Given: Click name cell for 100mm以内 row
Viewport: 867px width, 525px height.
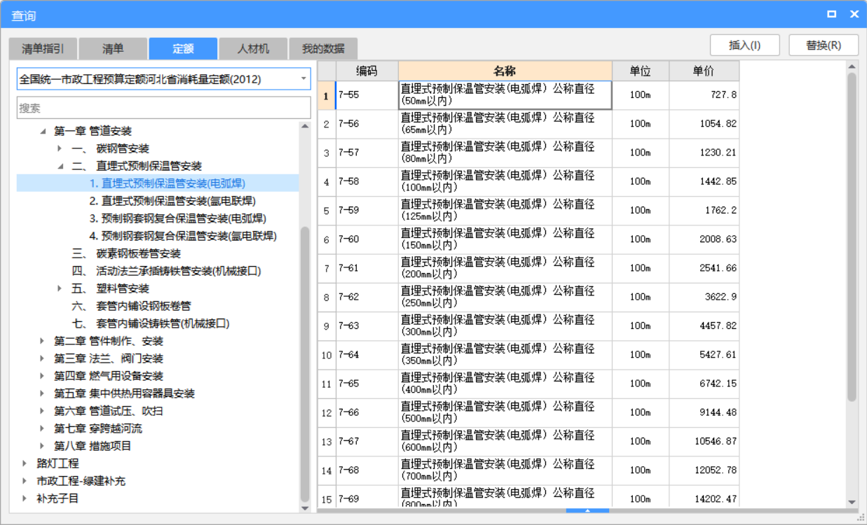Looking at the screenshot, I should tap(505, 181).
